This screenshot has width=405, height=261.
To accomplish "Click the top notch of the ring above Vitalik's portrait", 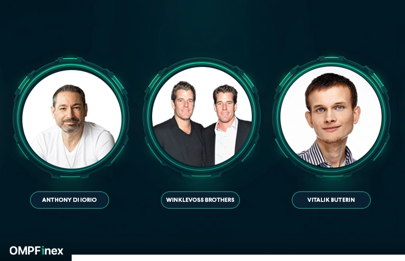I will (331, 59).
